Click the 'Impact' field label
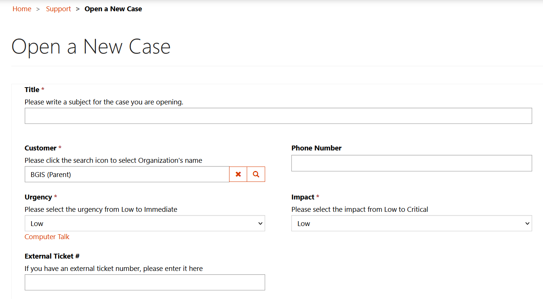The width and height of the screenshot is (543, 299). (x=303, y=197)
